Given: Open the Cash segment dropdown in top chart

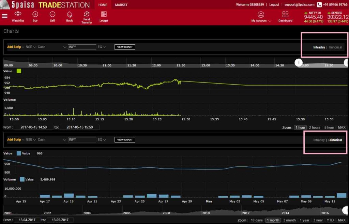Looking at the screenshot, I should click(52, 47).
